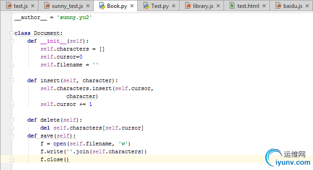
Task: Click the underlined character) argument line
Action: (x=82, y=97)
